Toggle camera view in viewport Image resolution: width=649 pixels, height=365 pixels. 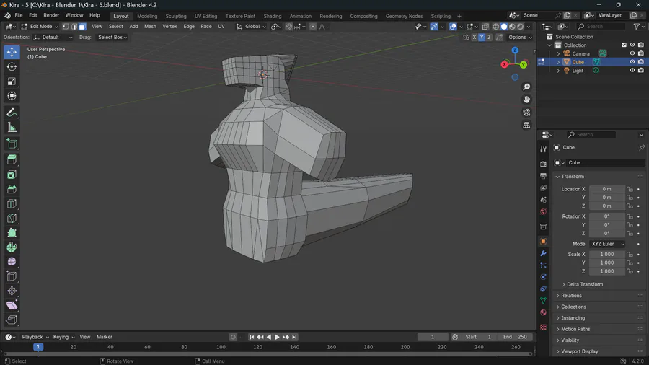point(526,112)
